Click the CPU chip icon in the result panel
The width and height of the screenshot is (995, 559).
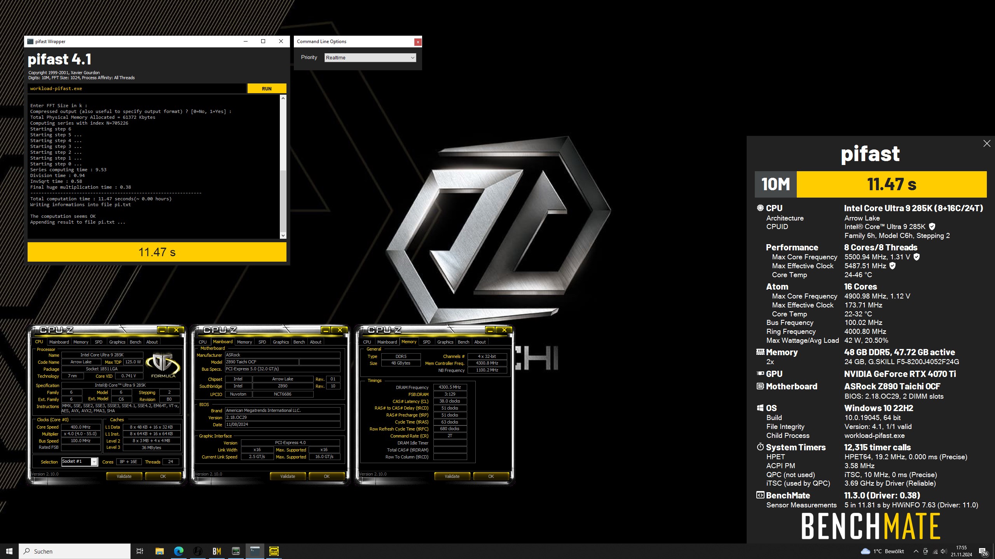(760, 208)
